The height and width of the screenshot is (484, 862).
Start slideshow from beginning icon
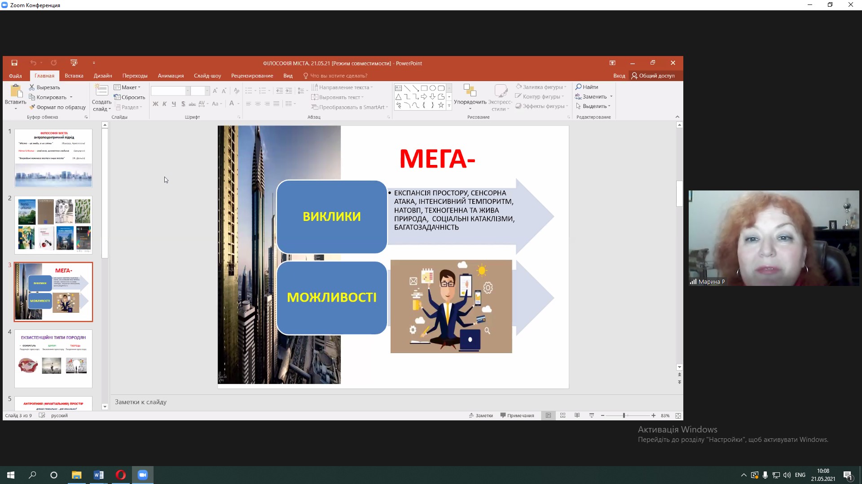click(74, 63)
